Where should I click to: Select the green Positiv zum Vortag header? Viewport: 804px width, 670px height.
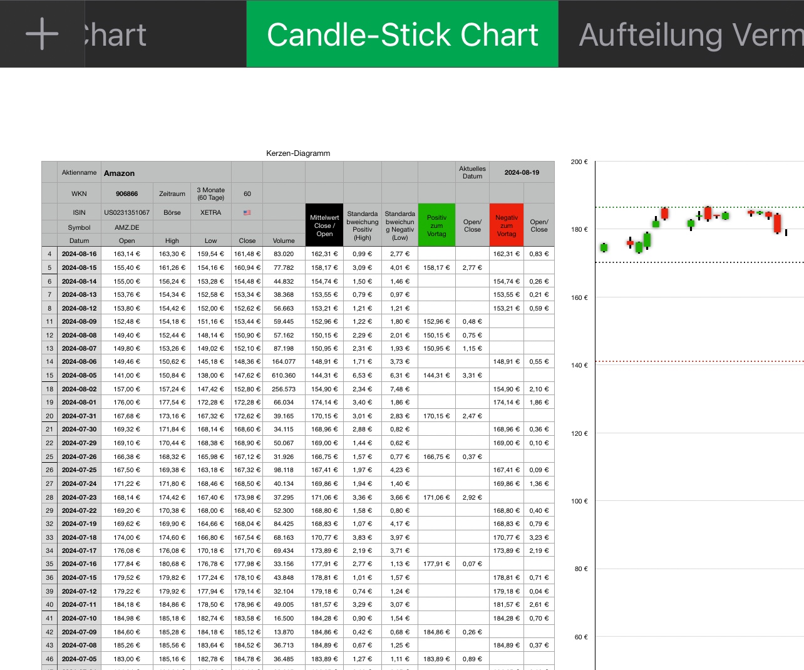[437, 225]
